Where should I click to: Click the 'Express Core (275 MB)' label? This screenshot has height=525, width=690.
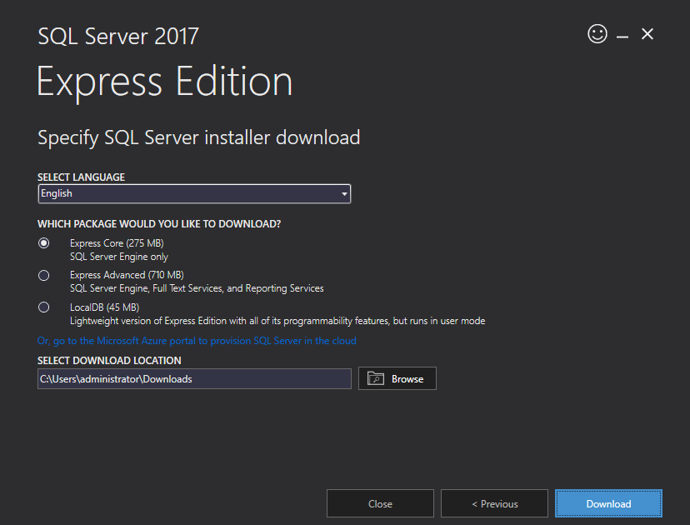(117, 243)
